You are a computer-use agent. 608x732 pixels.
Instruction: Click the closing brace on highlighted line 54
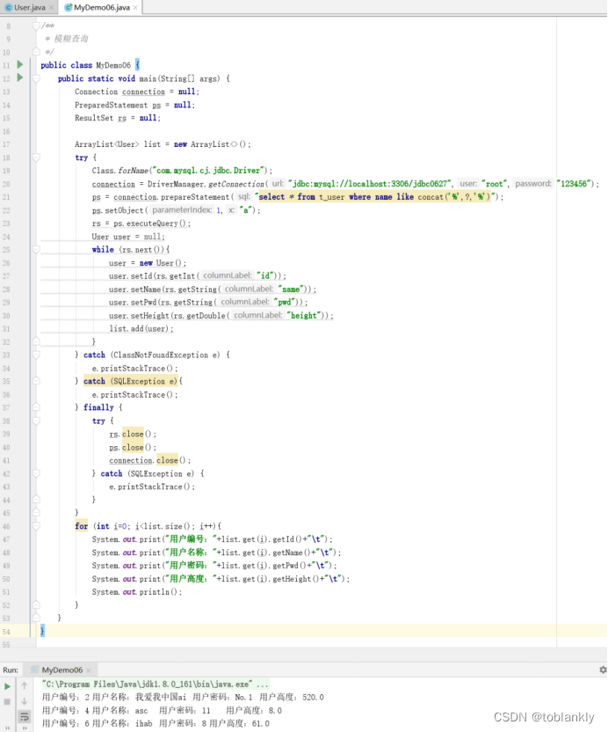tap(42, 631)
